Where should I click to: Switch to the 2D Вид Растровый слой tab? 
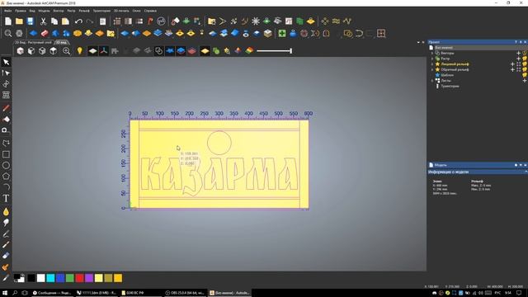(33, 42)
